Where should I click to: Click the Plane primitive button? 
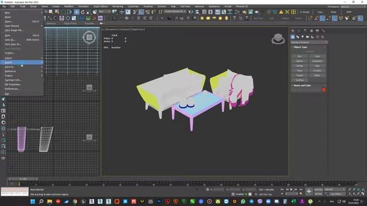tap(317, 75)
